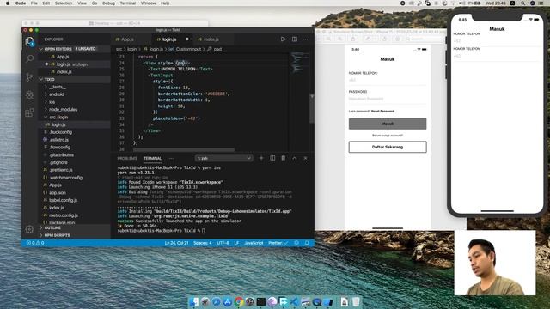Open the terminal shell selector dropdown
This screenshot has width=550, height=309.
click(x=223, y=158)
